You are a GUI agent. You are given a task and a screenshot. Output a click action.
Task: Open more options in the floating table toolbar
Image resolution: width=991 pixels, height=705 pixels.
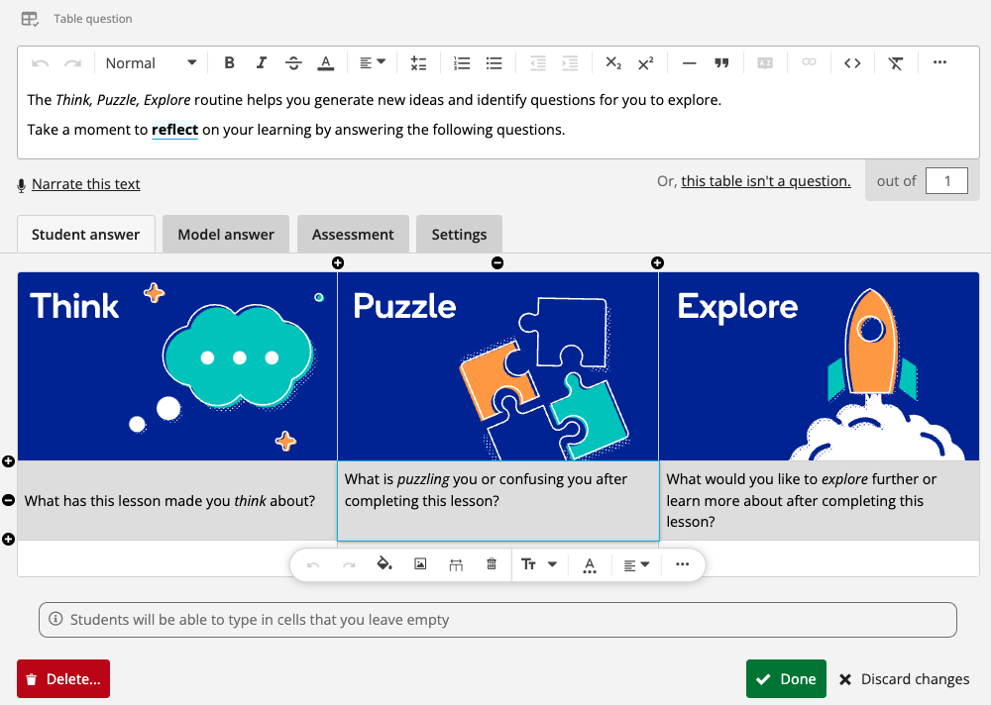683,564
